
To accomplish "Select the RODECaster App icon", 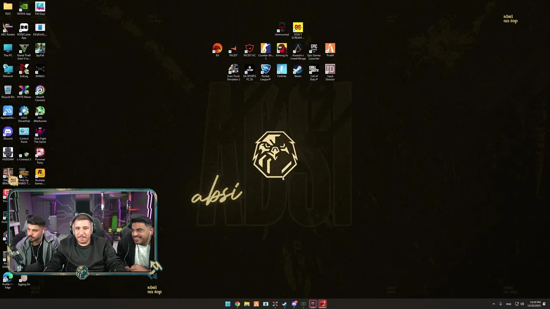I will (24, 31).
